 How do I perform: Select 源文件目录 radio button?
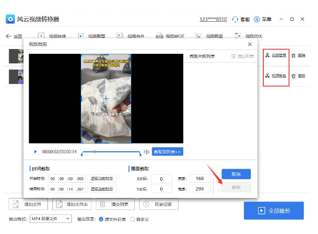(101, 220)
